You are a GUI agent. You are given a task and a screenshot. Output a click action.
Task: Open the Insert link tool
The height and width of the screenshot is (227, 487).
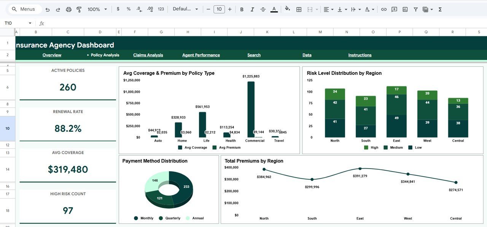(384, 9)
